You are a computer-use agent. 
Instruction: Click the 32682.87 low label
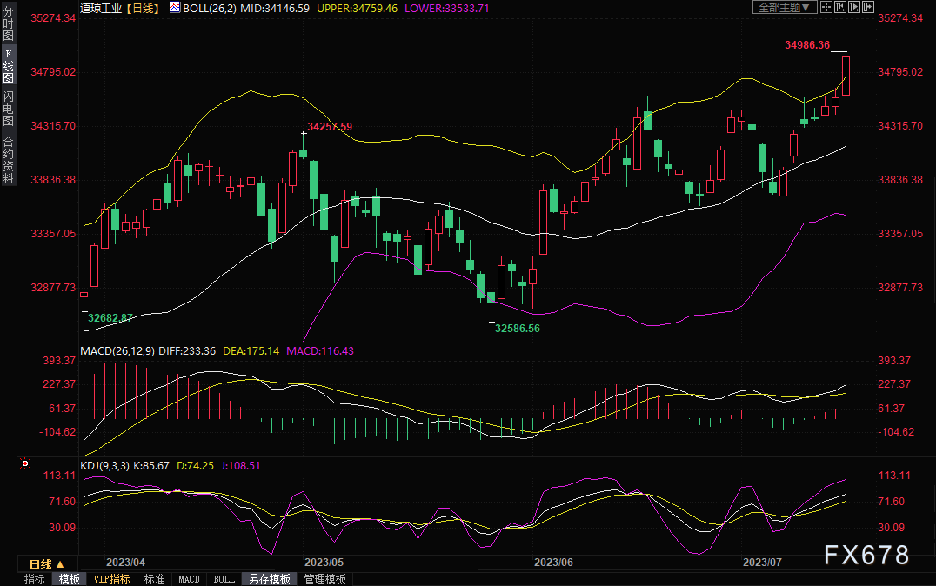pos(110,317)
